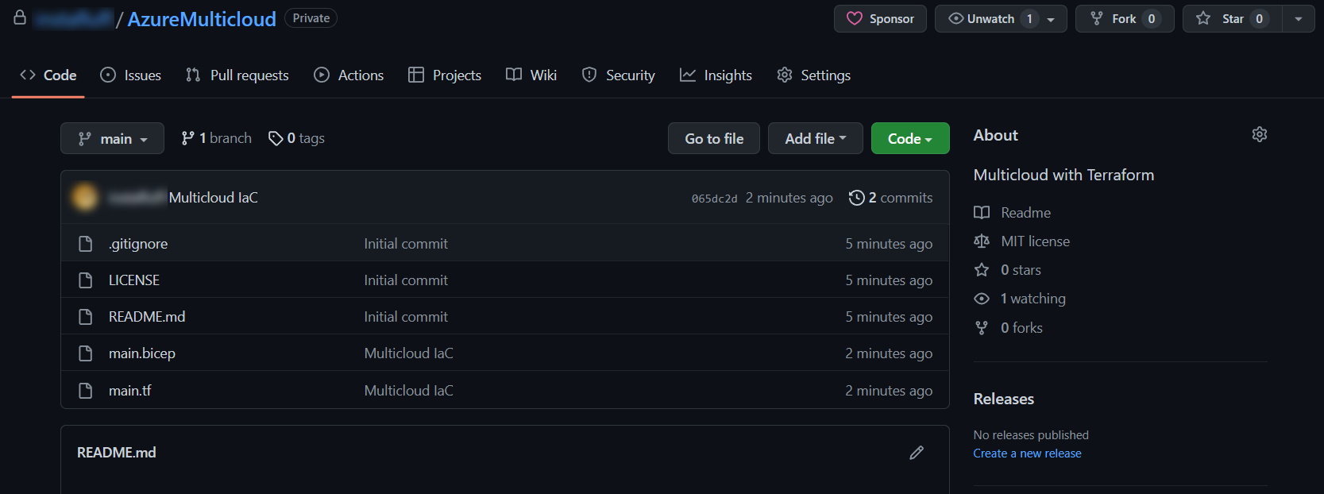
Task: Open Initial commit message for LICENSE
Action: tap(406, 280)
